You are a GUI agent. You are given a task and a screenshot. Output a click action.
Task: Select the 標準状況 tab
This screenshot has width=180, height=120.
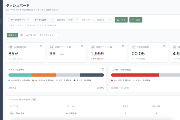(x=12, y=35)
